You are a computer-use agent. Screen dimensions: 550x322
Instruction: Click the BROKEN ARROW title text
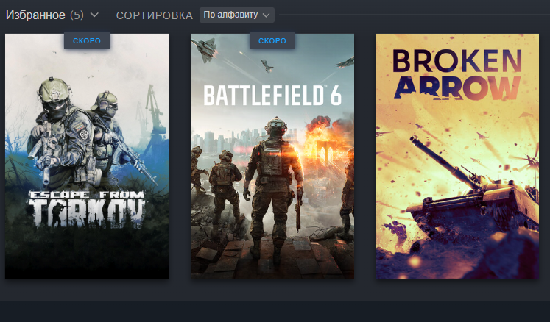[457, 74]
